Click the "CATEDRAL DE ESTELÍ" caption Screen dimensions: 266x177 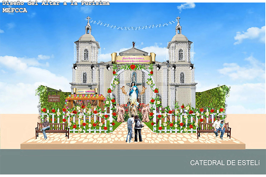[225, 163]
